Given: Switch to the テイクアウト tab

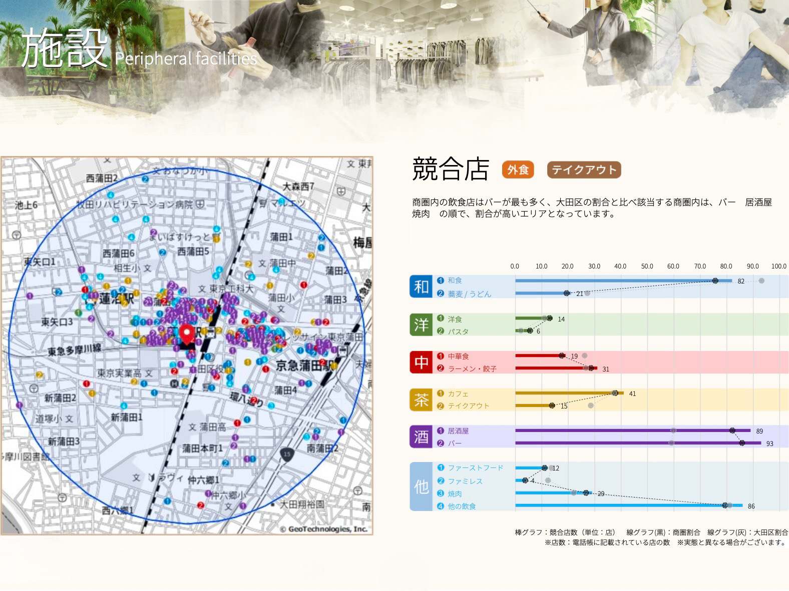Looking at the screenshot, I should pyautogui.click(x=584, y=170).
